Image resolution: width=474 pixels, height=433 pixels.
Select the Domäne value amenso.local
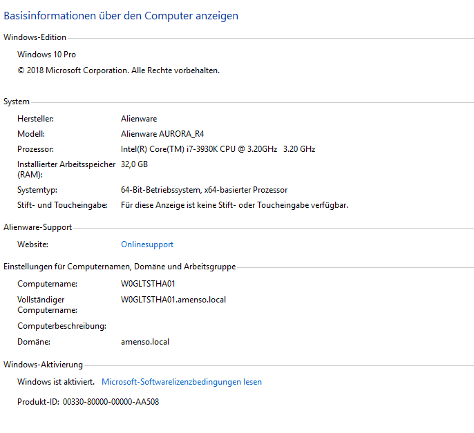click(145, 342)
